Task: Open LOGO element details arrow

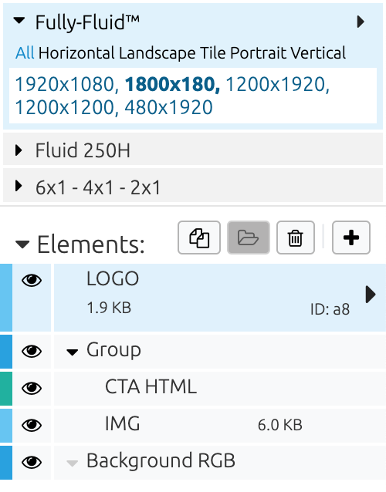Action: coord(371,295)
